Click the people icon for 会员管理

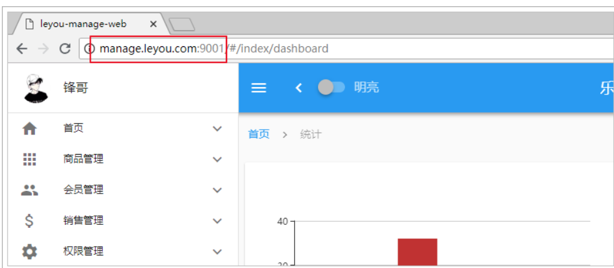pos(29,190)
